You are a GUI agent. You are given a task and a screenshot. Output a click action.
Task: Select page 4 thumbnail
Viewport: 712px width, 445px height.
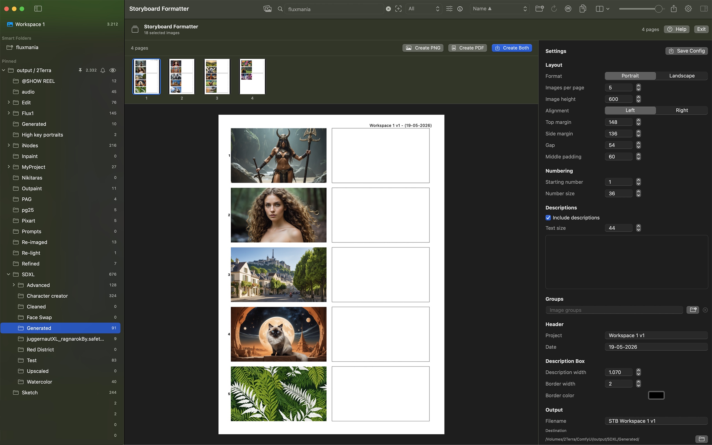click(x=252, y=76)
